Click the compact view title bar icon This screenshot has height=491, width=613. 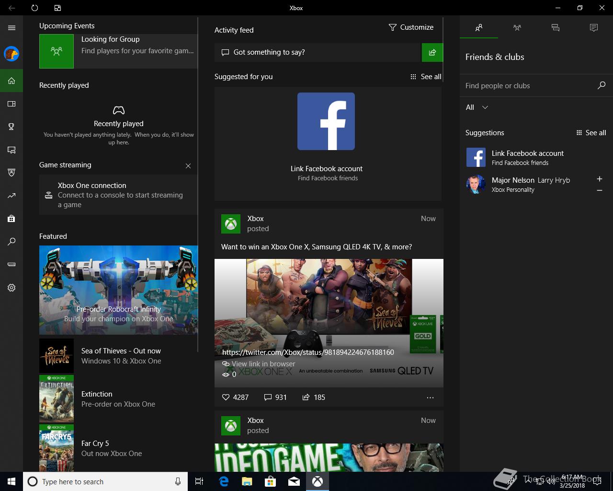[57, 8]
